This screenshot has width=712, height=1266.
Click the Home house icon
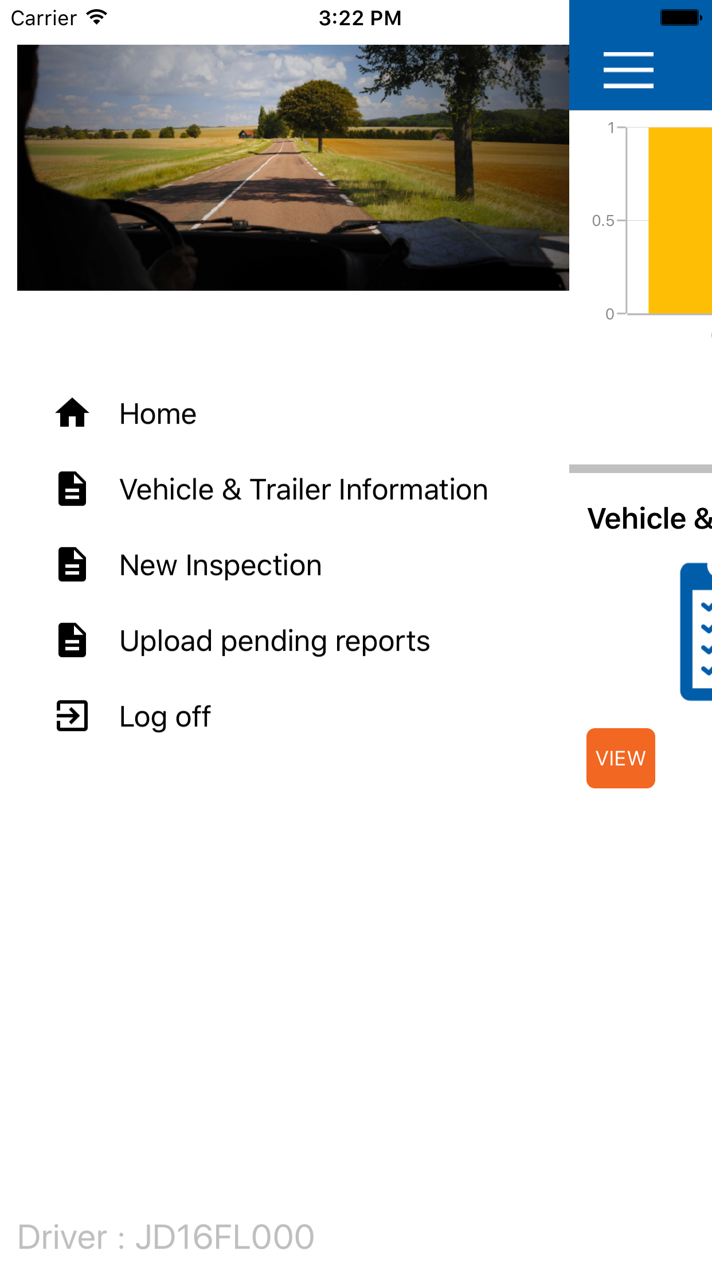pos(72,413)
